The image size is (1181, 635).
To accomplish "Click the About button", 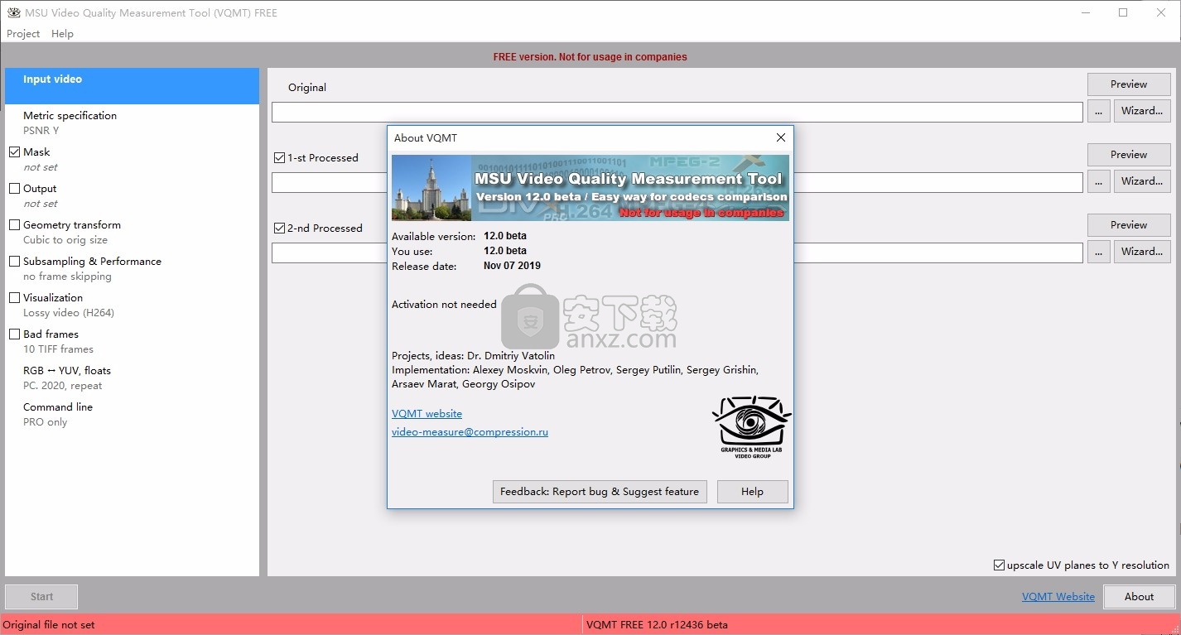I will (x=1139, y=597).
